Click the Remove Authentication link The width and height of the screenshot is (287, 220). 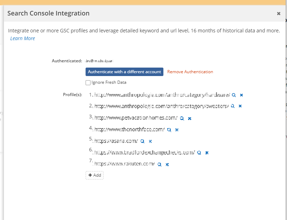click(x=190, y=72)
